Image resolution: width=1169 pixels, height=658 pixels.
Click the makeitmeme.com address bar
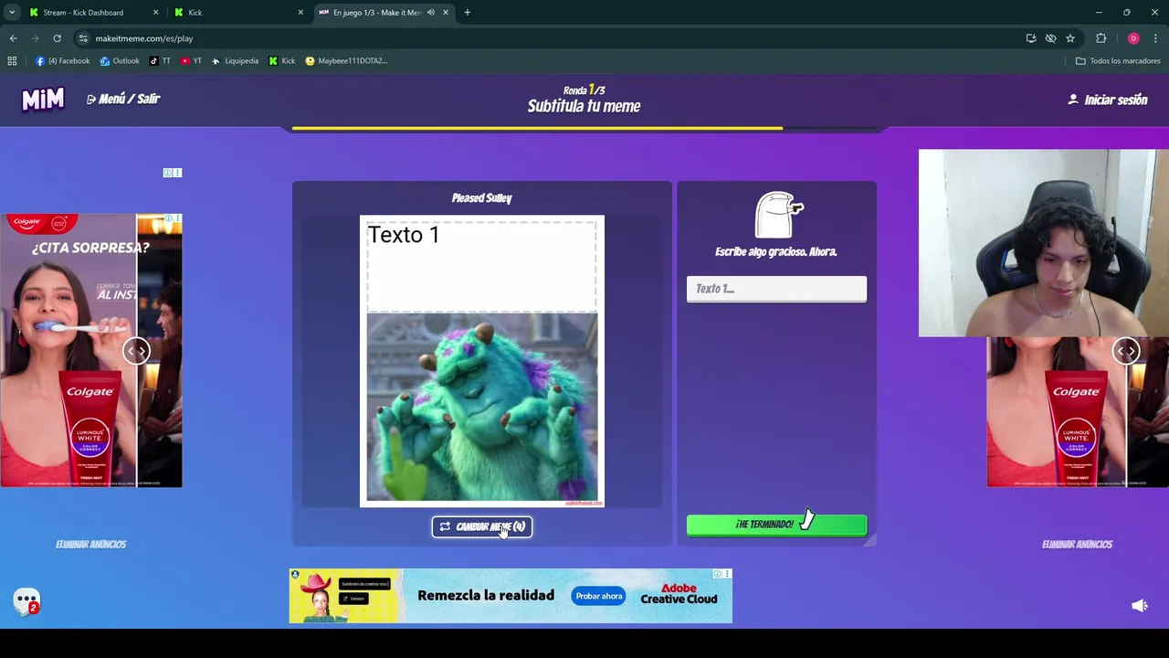[548, 38]
